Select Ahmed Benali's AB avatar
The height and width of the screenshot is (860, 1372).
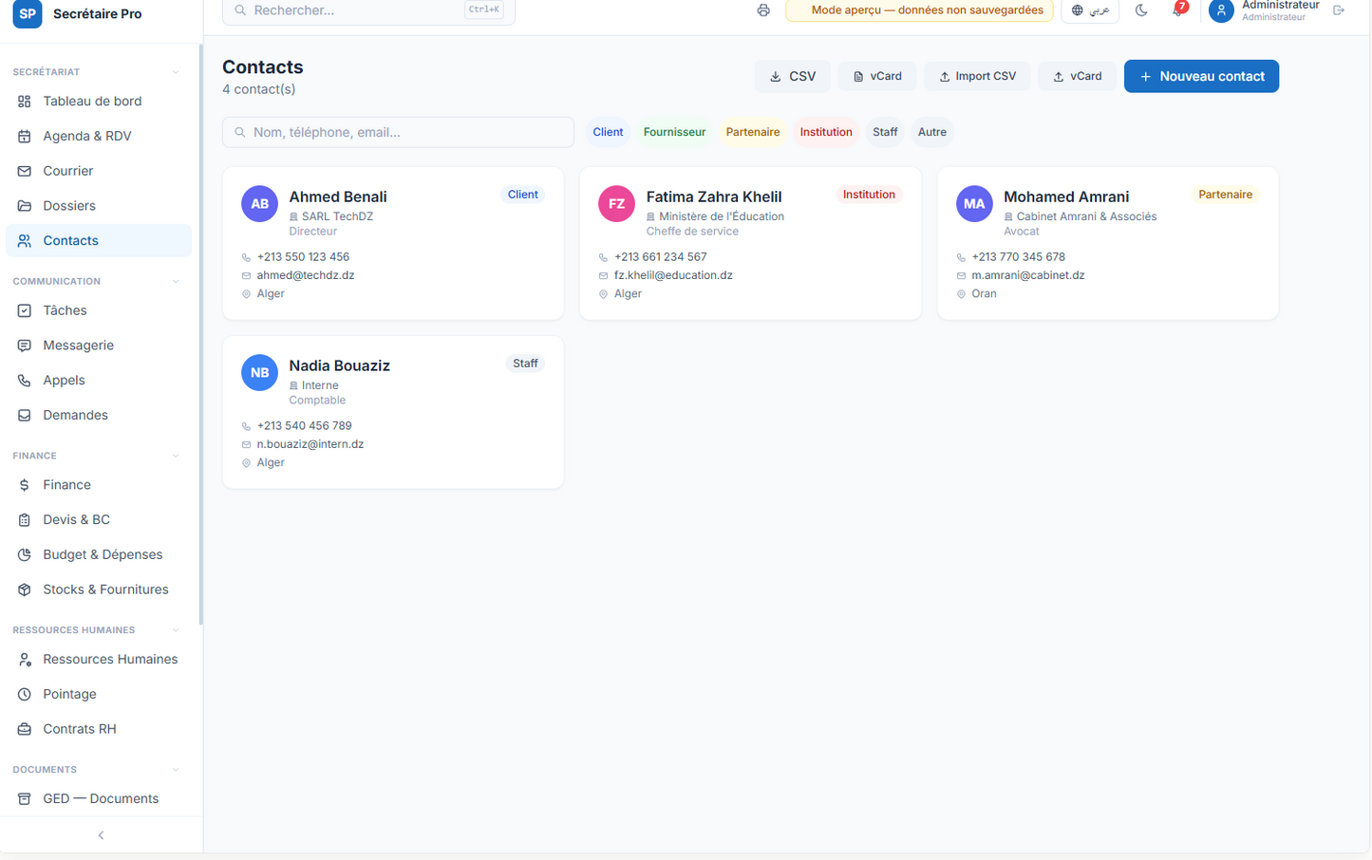[259, 204]
